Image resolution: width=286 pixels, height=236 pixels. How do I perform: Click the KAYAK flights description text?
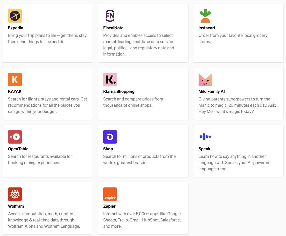[x=47, y=105]
